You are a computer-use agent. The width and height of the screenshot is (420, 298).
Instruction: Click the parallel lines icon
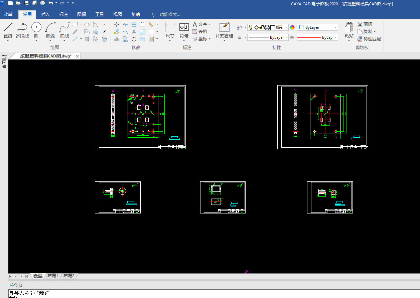[75, 32]
